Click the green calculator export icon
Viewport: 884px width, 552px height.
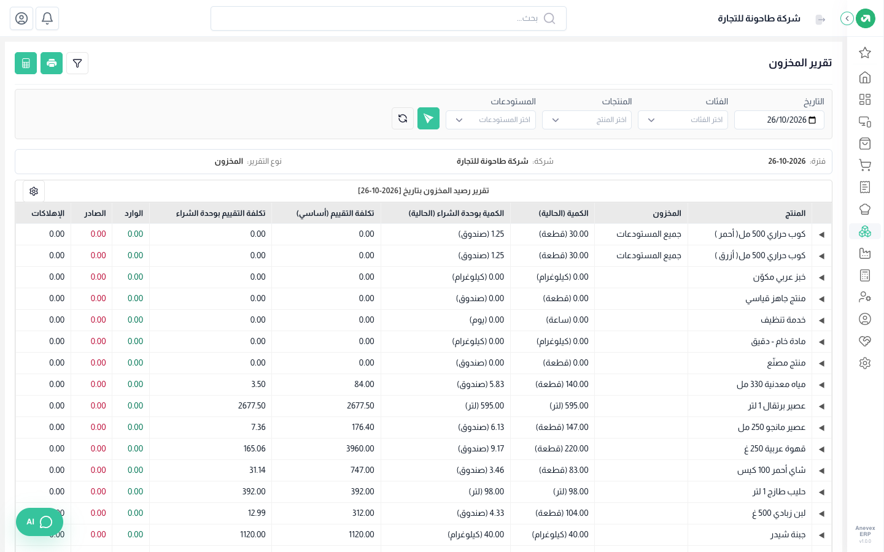click(26, 63)
